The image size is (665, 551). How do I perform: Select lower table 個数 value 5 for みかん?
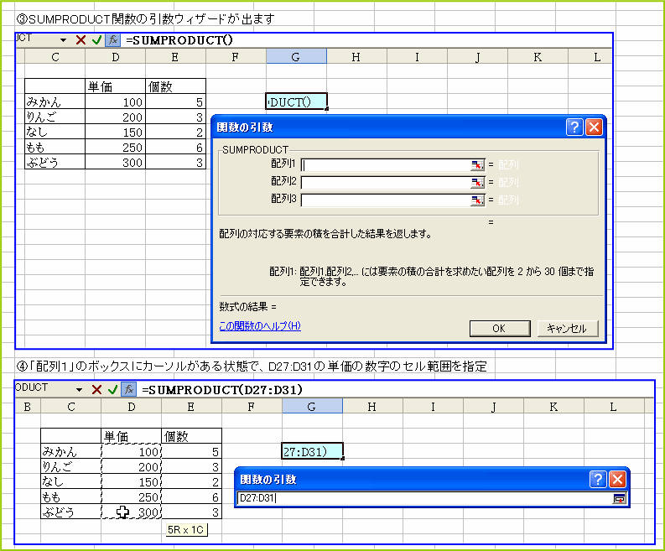192,451
